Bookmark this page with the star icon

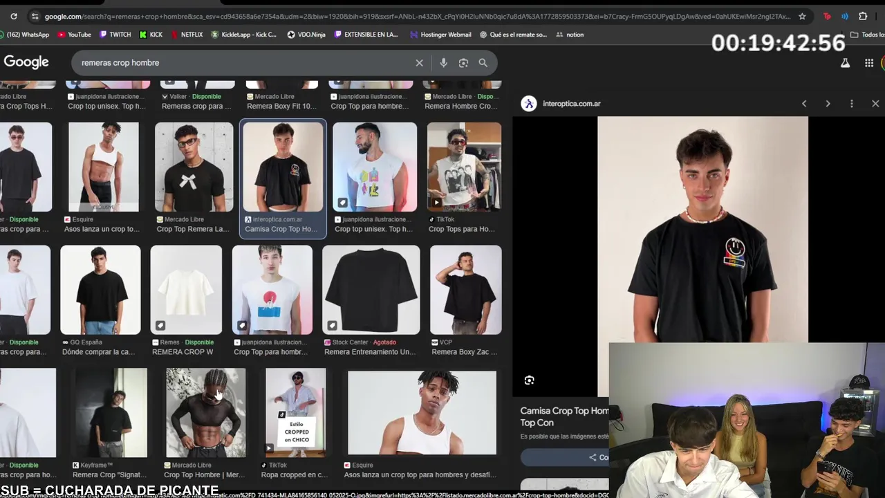point(802,16)
